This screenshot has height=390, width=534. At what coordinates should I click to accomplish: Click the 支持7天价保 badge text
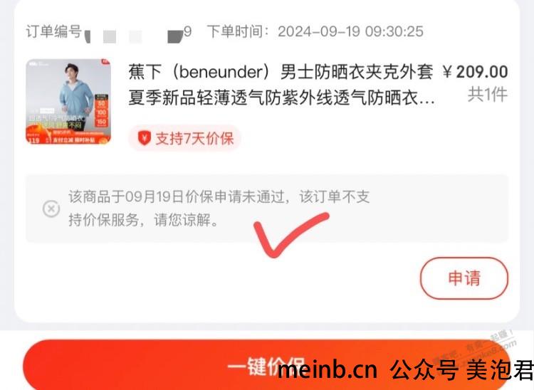(194, 139)
